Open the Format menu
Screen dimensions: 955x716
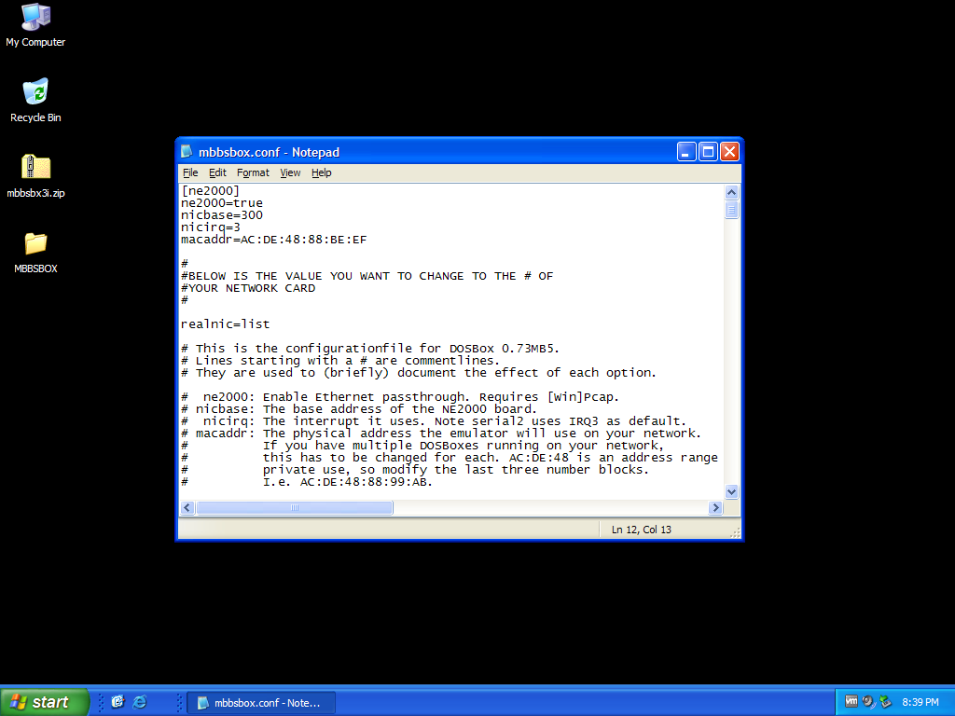tap(253, 172)
